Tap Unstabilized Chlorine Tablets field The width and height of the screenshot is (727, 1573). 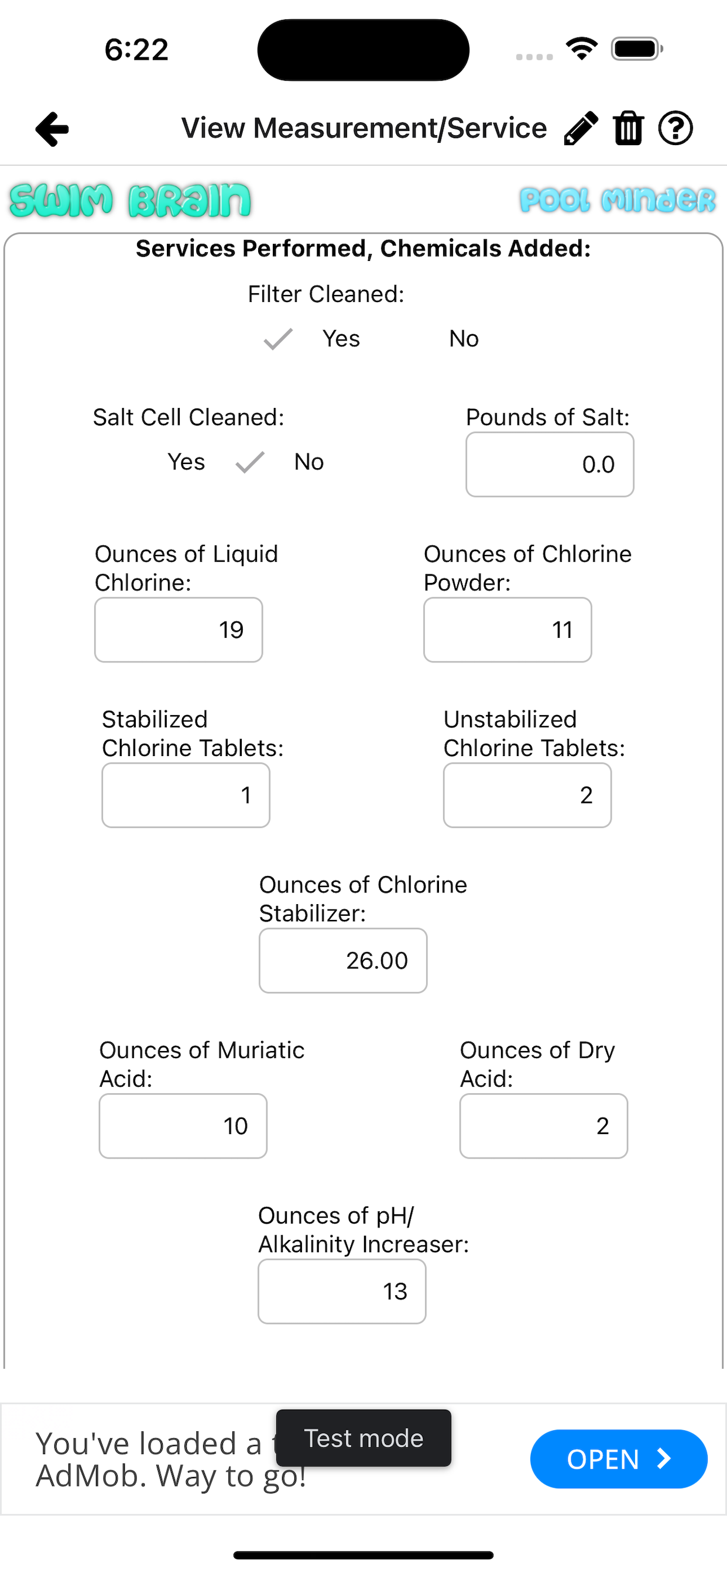(527, 795)
